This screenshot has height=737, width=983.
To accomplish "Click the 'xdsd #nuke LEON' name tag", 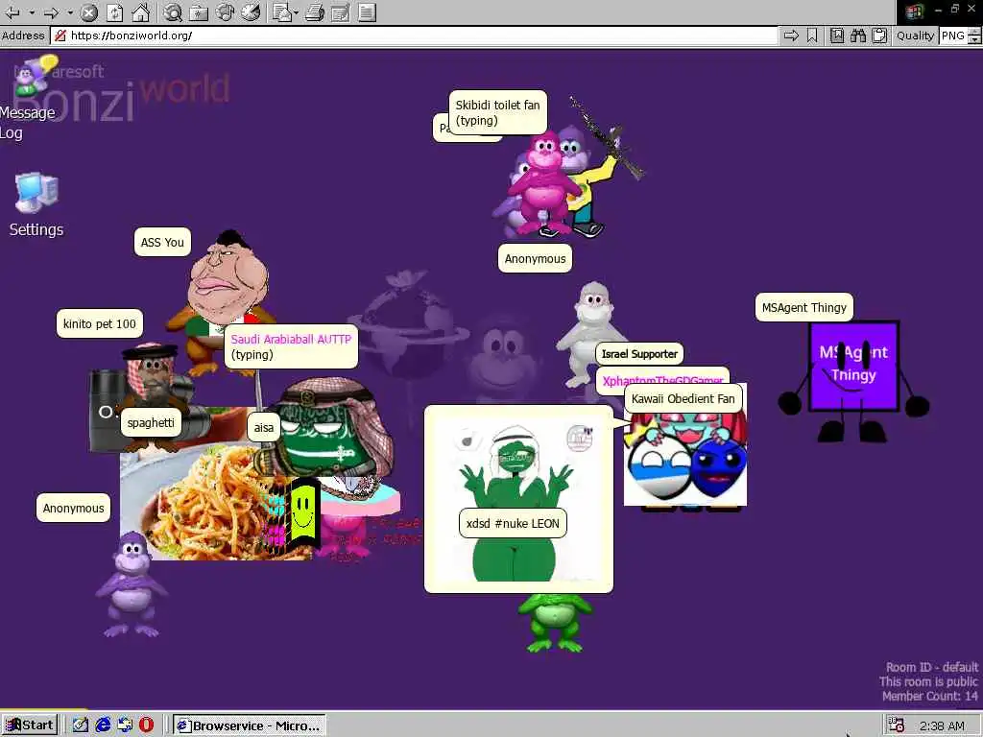I will pos(513,524).
